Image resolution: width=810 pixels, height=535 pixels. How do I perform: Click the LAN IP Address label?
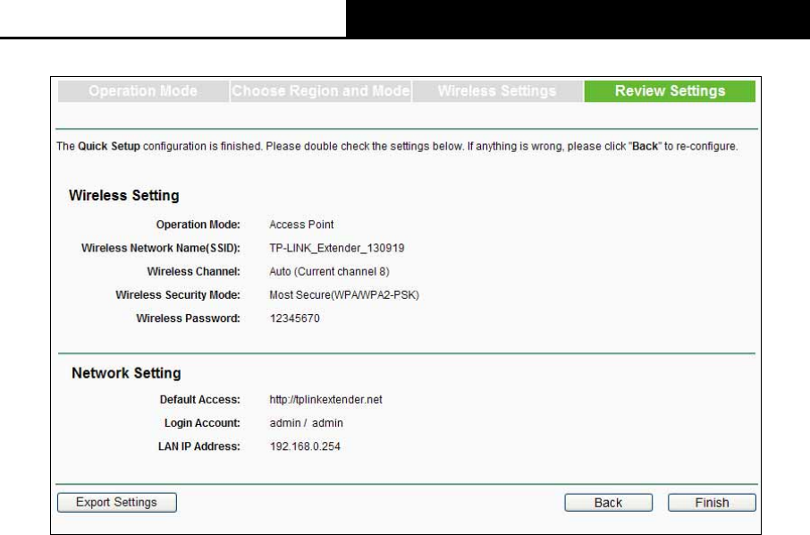point(198,446)
